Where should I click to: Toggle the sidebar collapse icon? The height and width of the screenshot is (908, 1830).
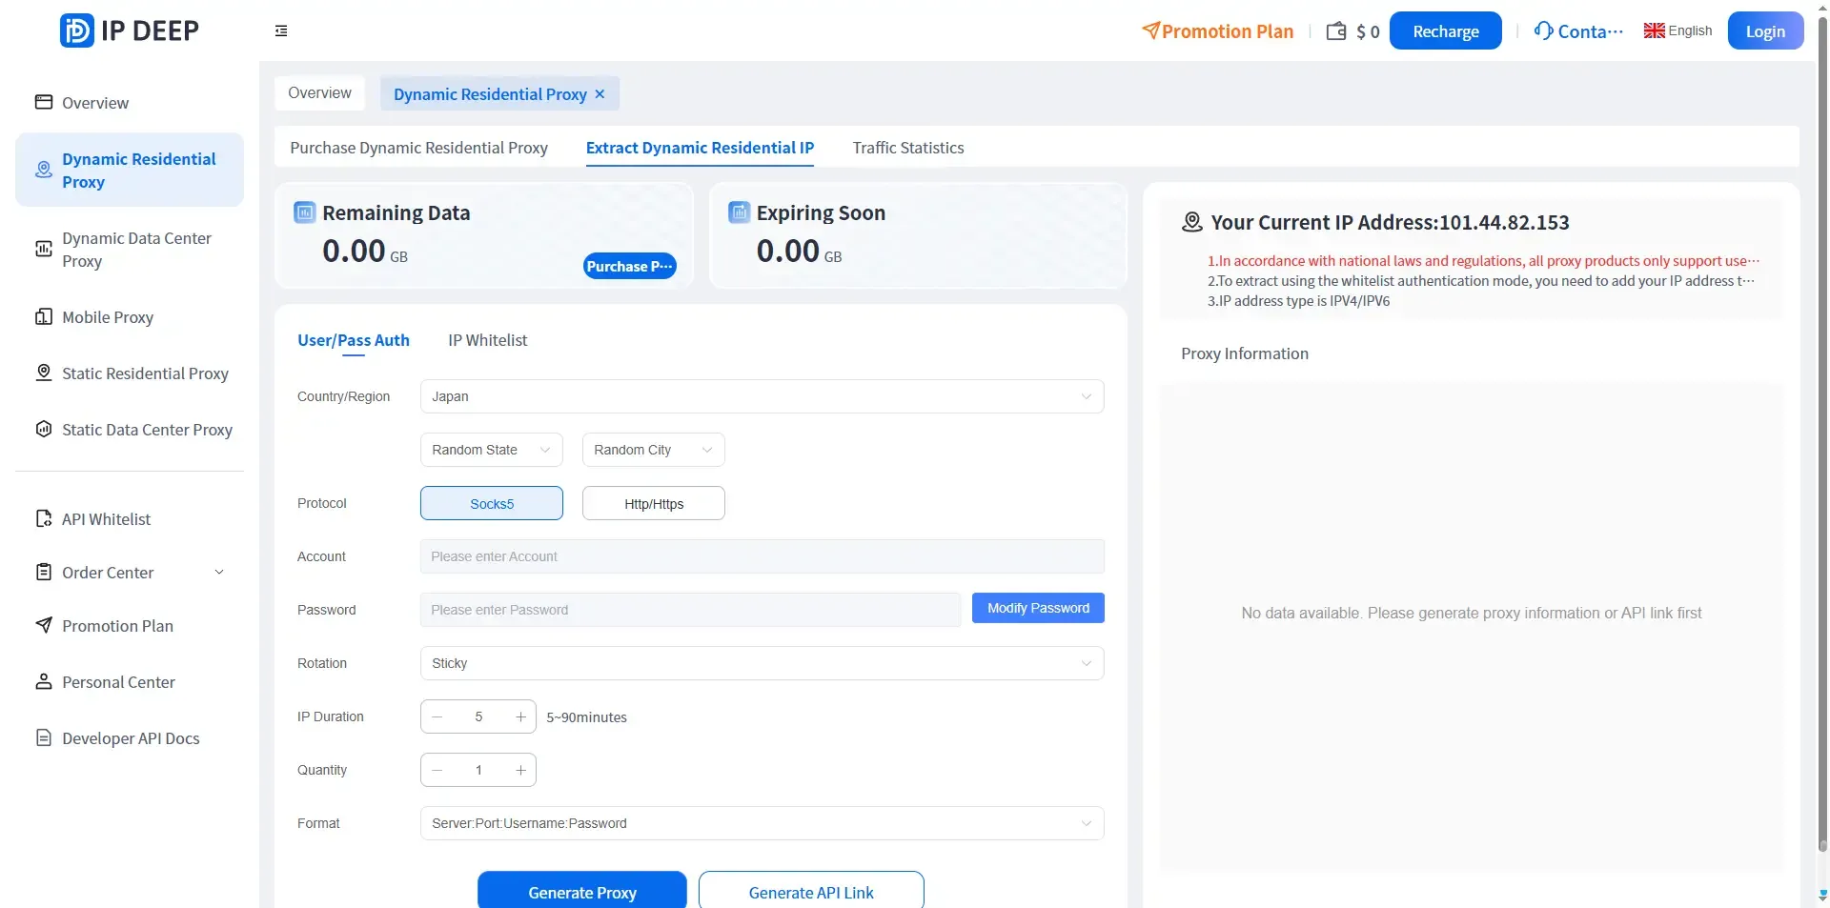281,30
